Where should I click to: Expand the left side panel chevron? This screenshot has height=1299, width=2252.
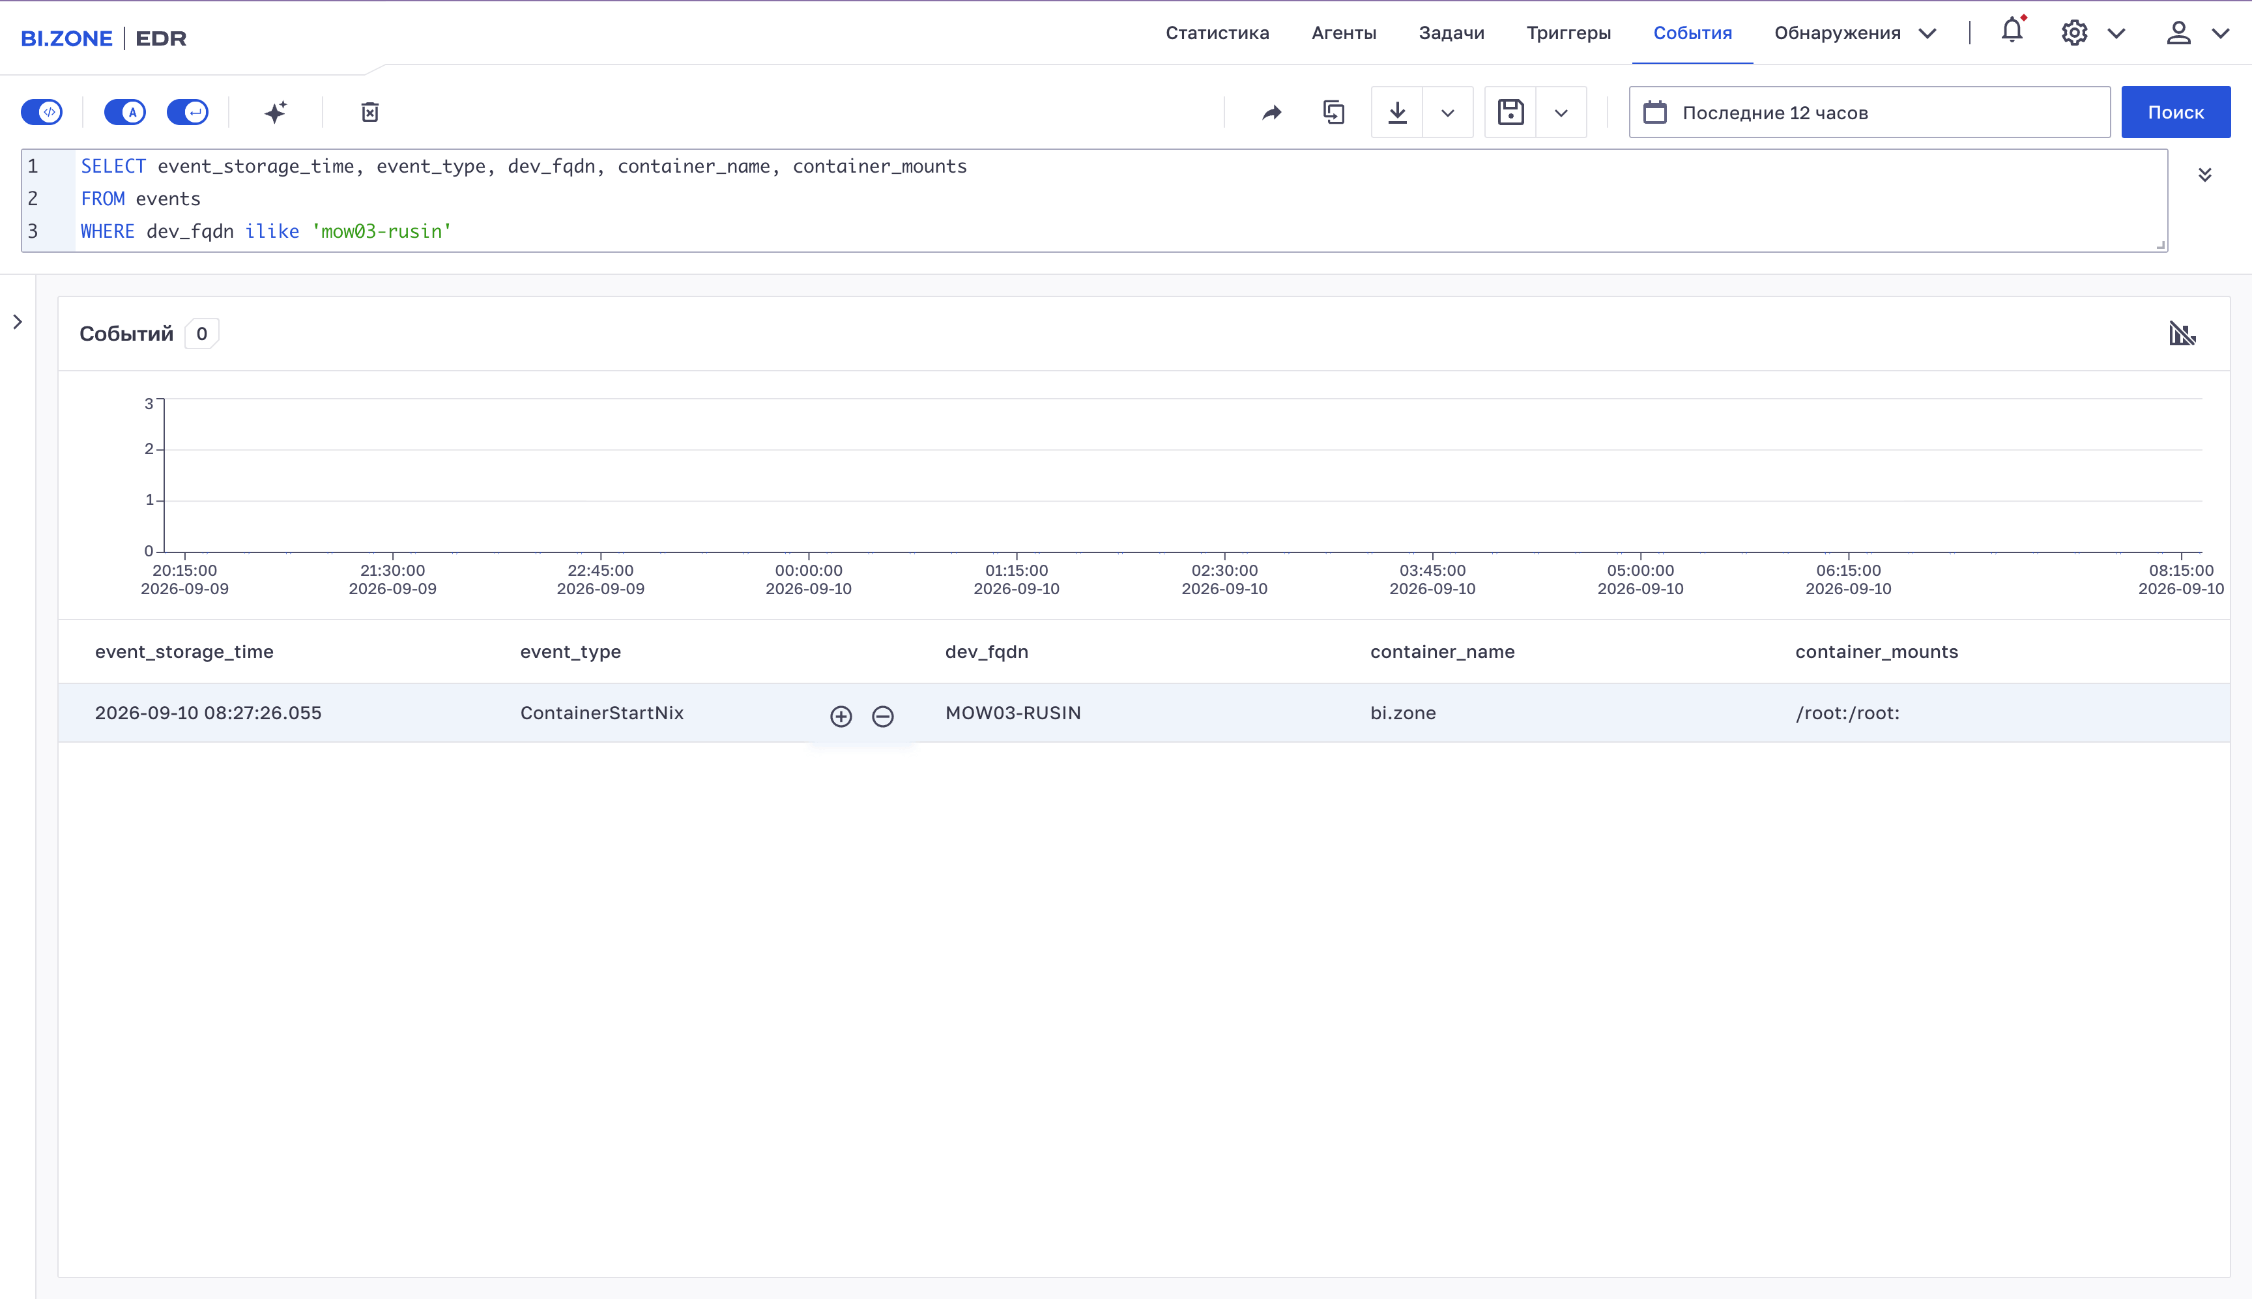(18, 322)
